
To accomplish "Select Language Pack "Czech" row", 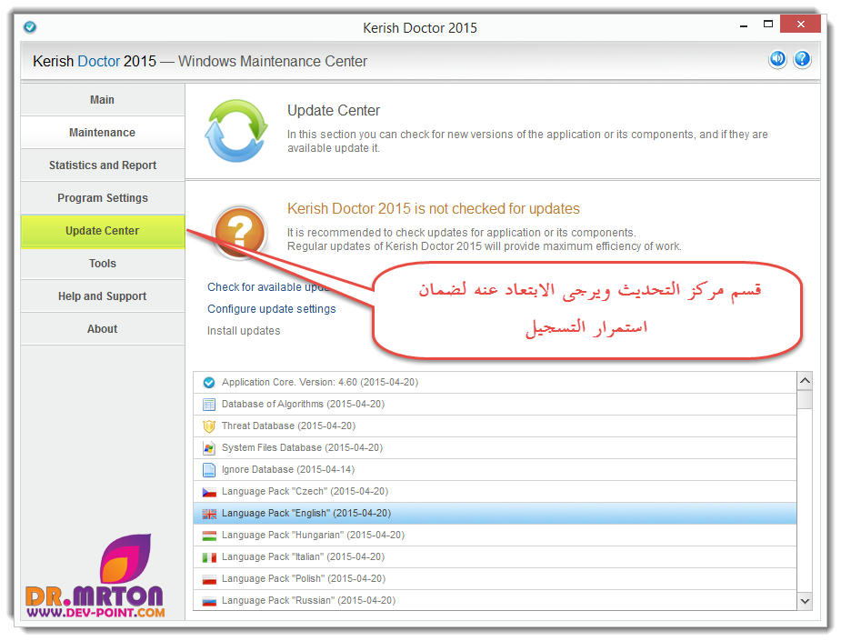I will click(x=495, y=492).
